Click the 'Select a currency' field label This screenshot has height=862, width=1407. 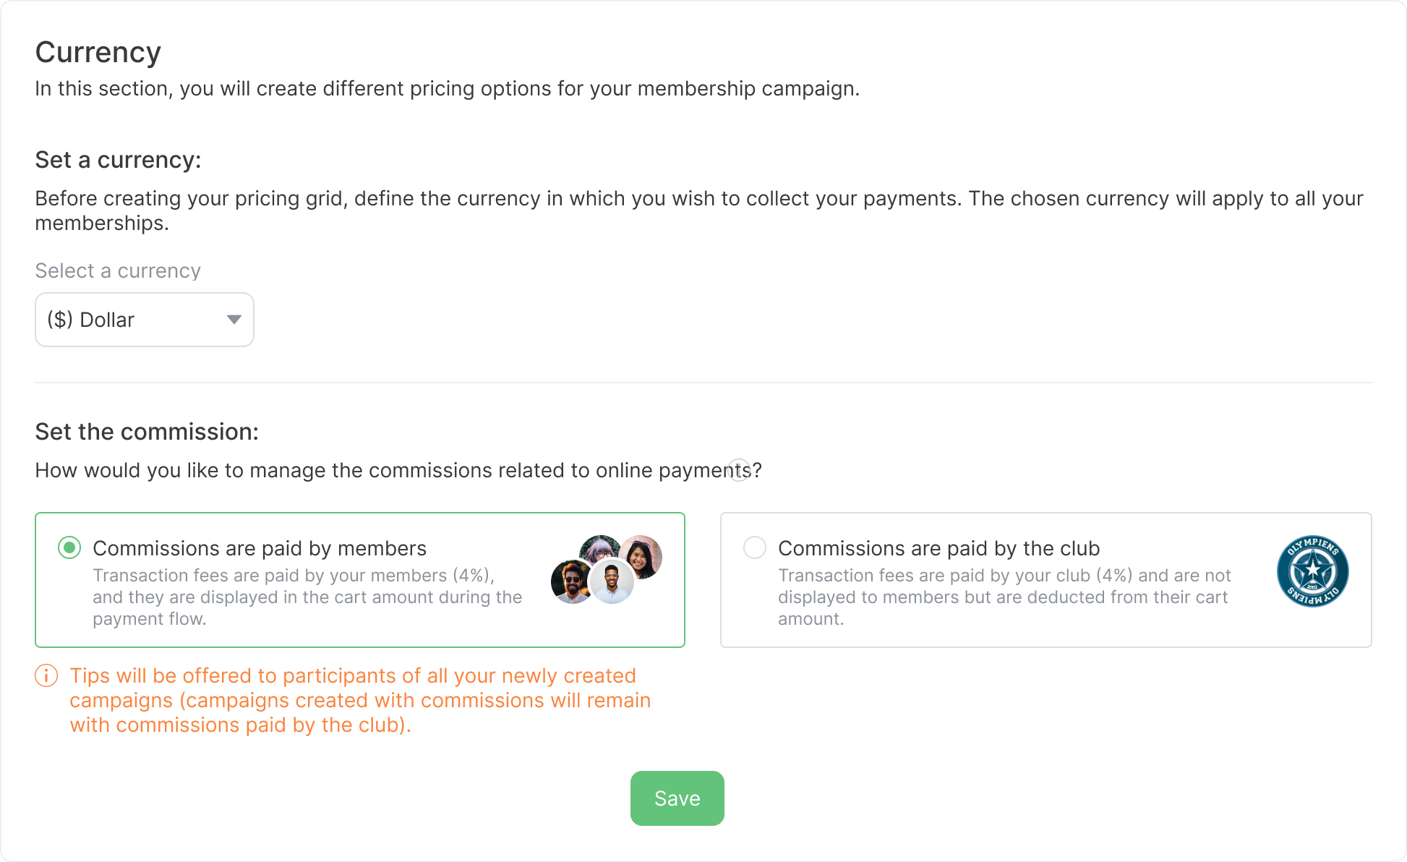[118, 270]
